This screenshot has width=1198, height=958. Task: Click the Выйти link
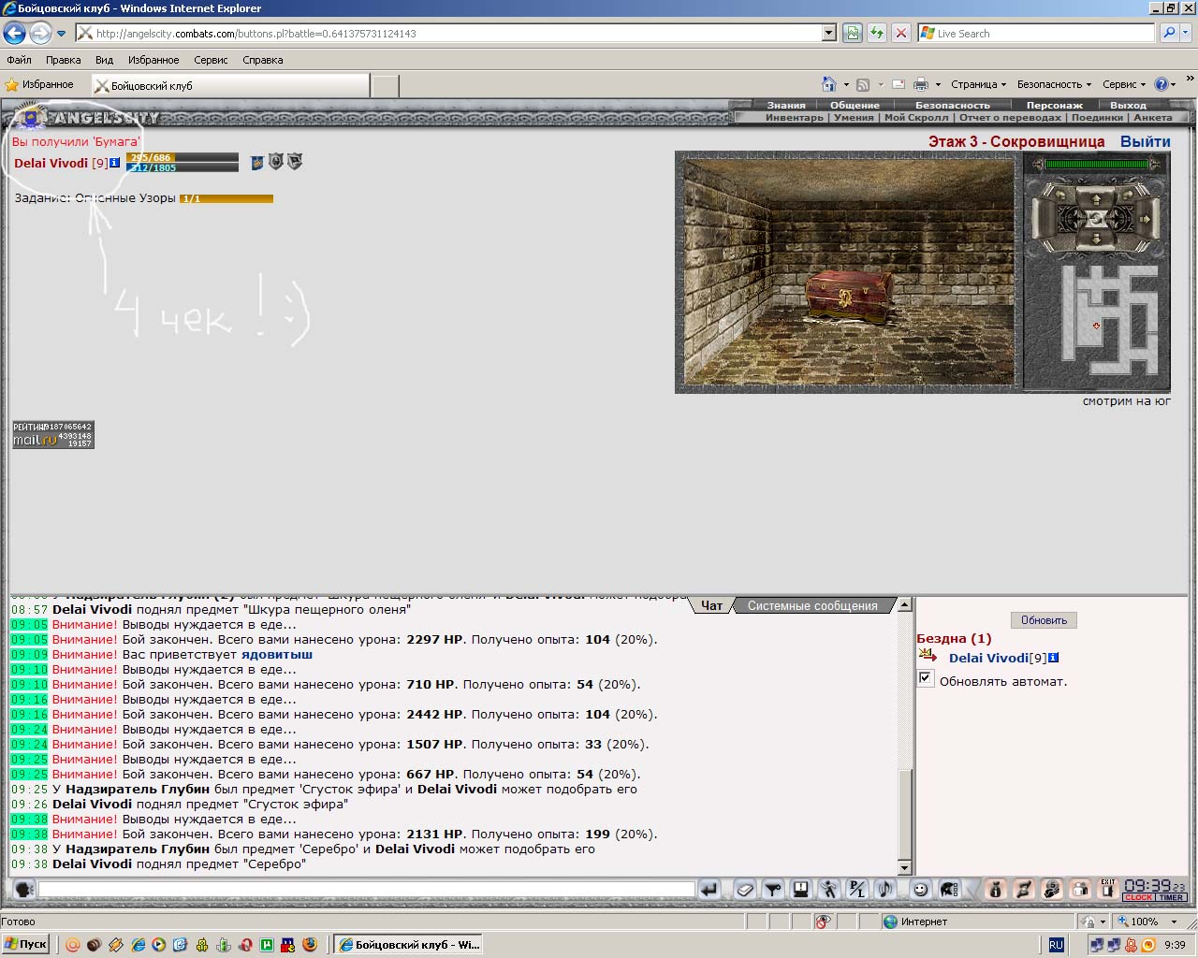1146,141
